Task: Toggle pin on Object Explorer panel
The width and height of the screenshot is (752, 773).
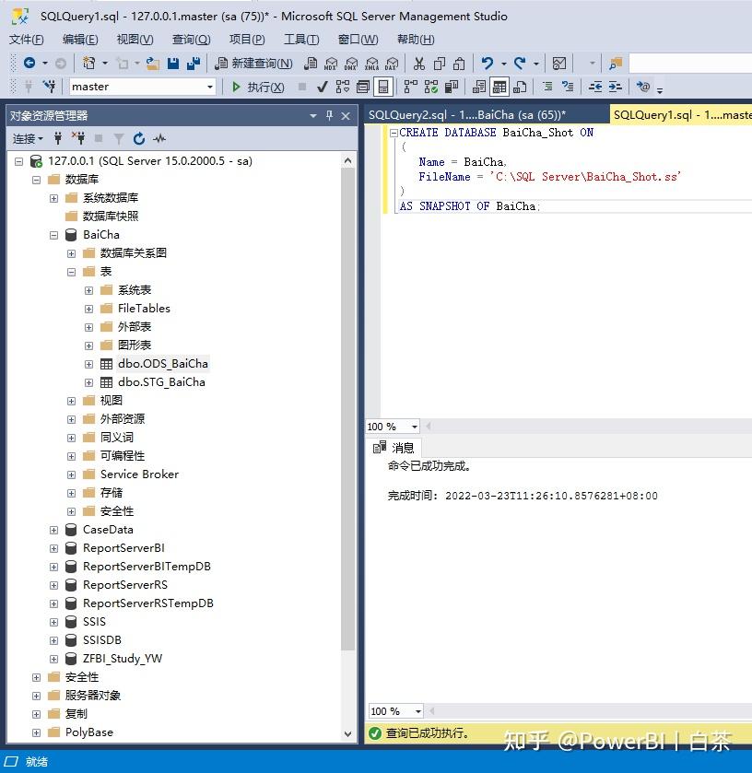Action: coord(329,115)
